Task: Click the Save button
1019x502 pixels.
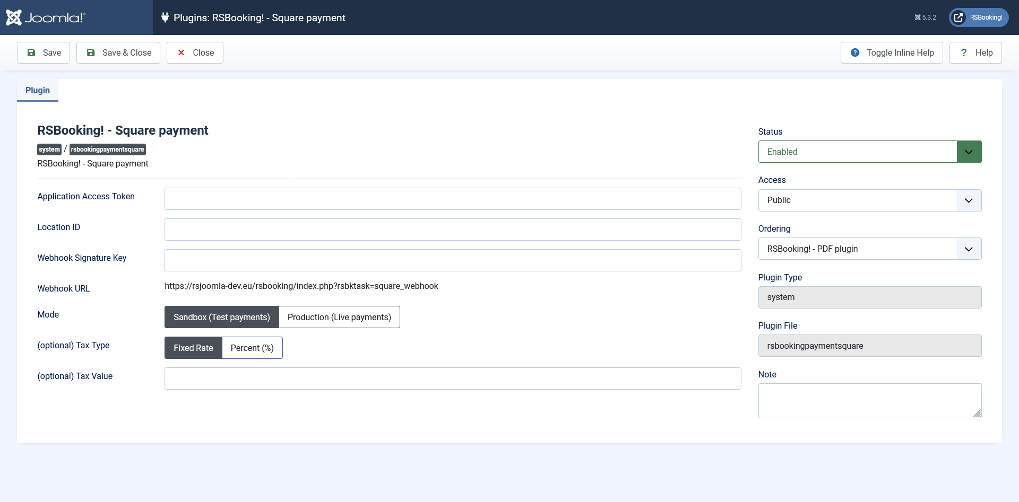Action: pos(44,52)
